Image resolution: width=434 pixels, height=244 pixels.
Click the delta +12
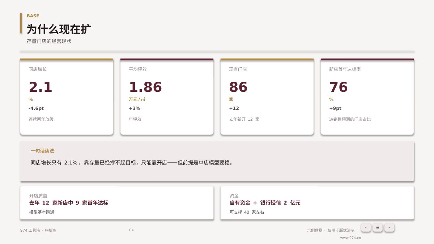[x=234, y=108]
